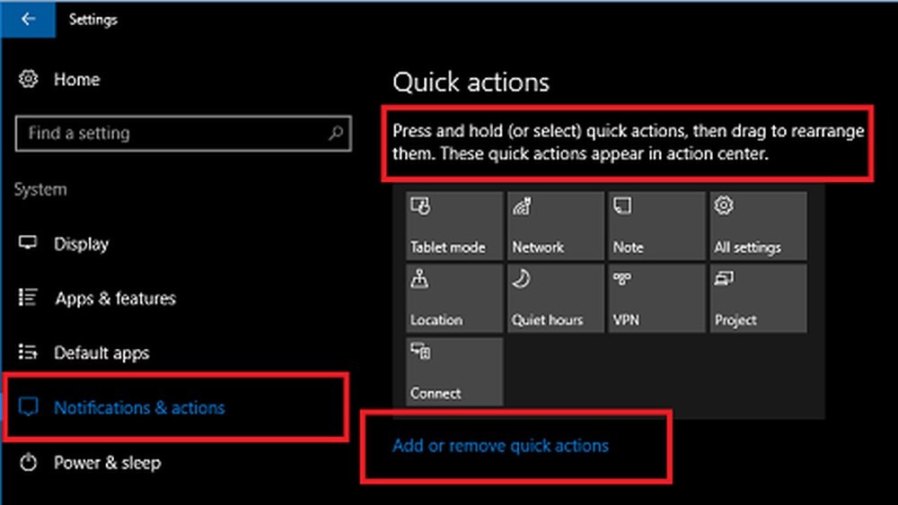
Task: Select the VPN quick action tile
Action: 657,299
